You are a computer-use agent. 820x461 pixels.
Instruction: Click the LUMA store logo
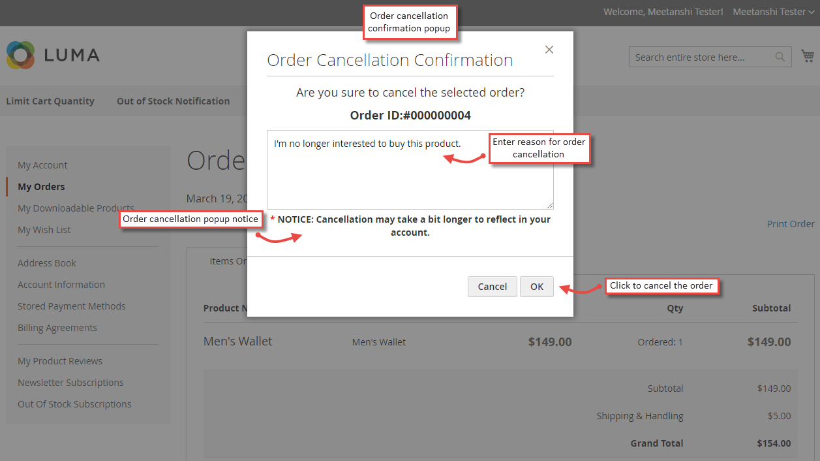(52, 56)
